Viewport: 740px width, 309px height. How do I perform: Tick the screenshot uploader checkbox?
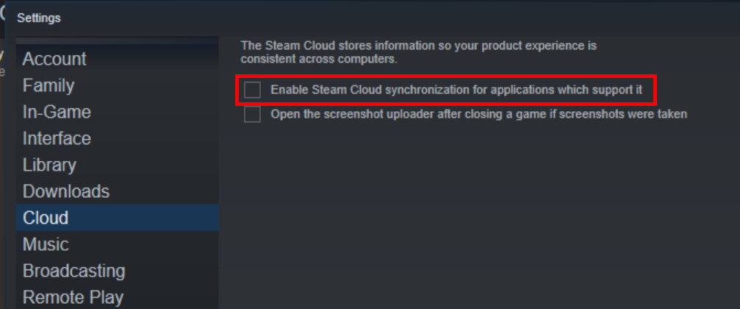tap(253, 114)
